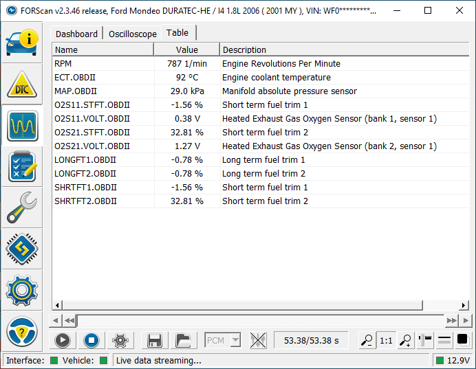Image resolution: width=476 pixels, height=369 pixels.
Task: Reset zoom with the 1:1 button
Action: pyautogui.click(x=387, y=340)
